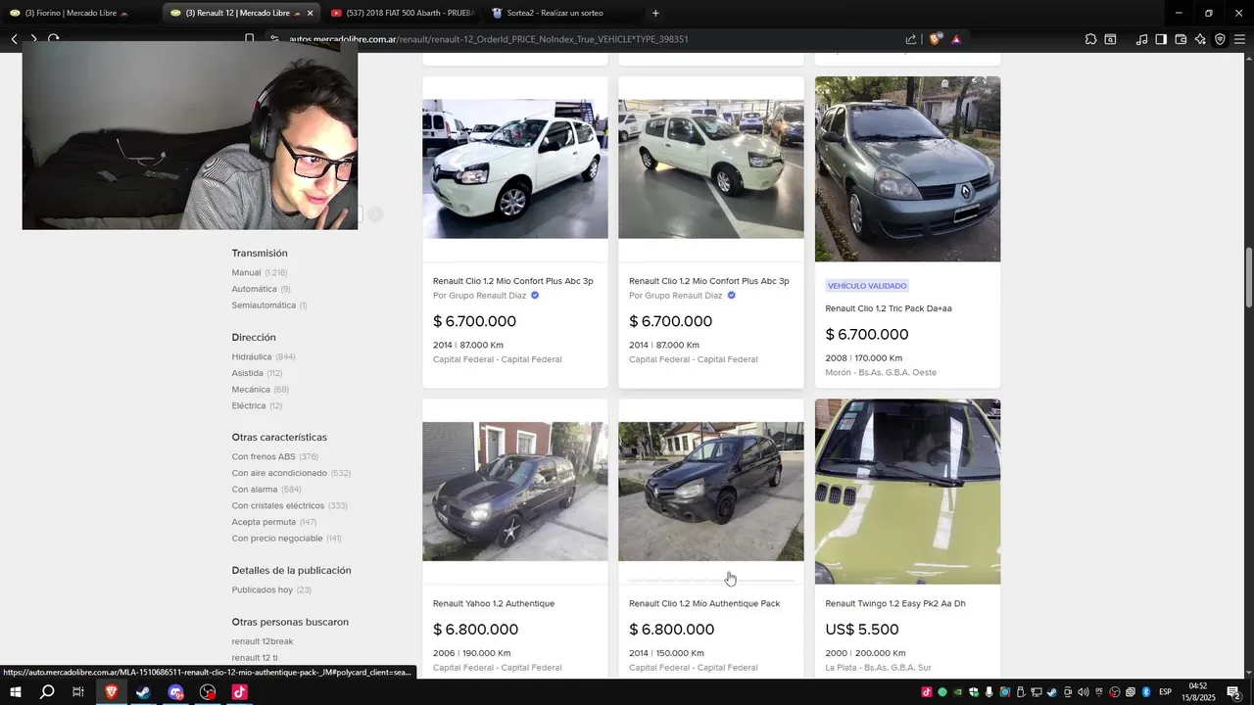Filter by Semiautomática transmission
Screen dimensions: 1254x705
(264, 305)
